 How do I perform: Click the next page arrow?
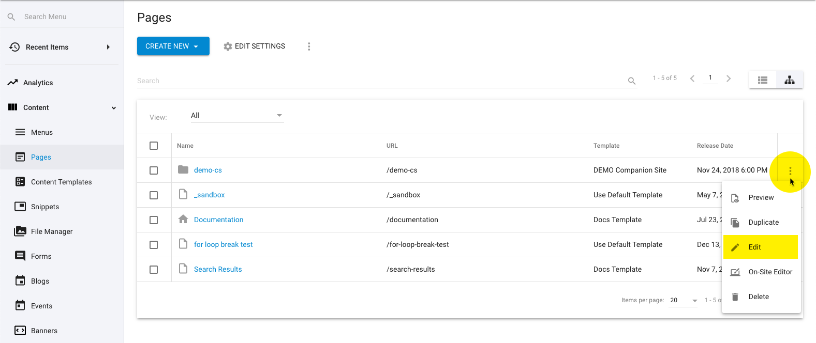(729, 79)
